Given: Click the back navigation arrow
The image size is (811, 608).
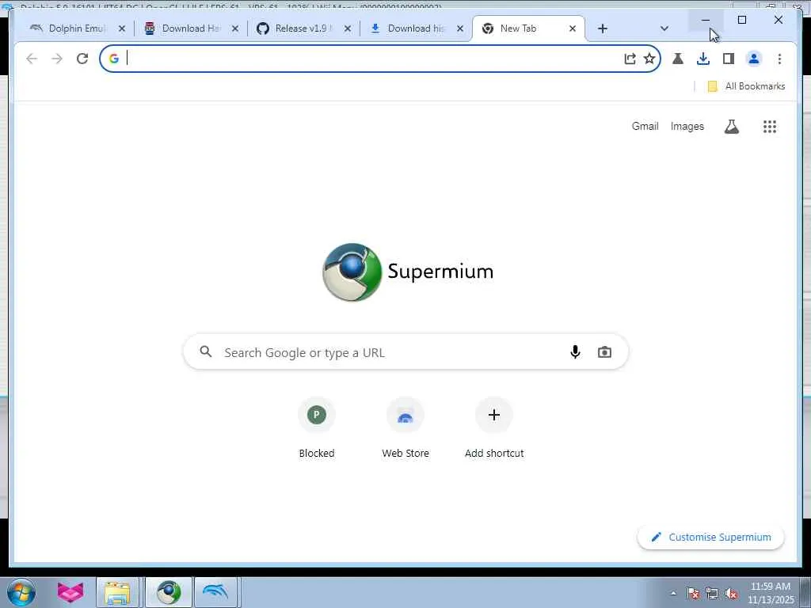Looking at the screenshot, I should point(32,59).
